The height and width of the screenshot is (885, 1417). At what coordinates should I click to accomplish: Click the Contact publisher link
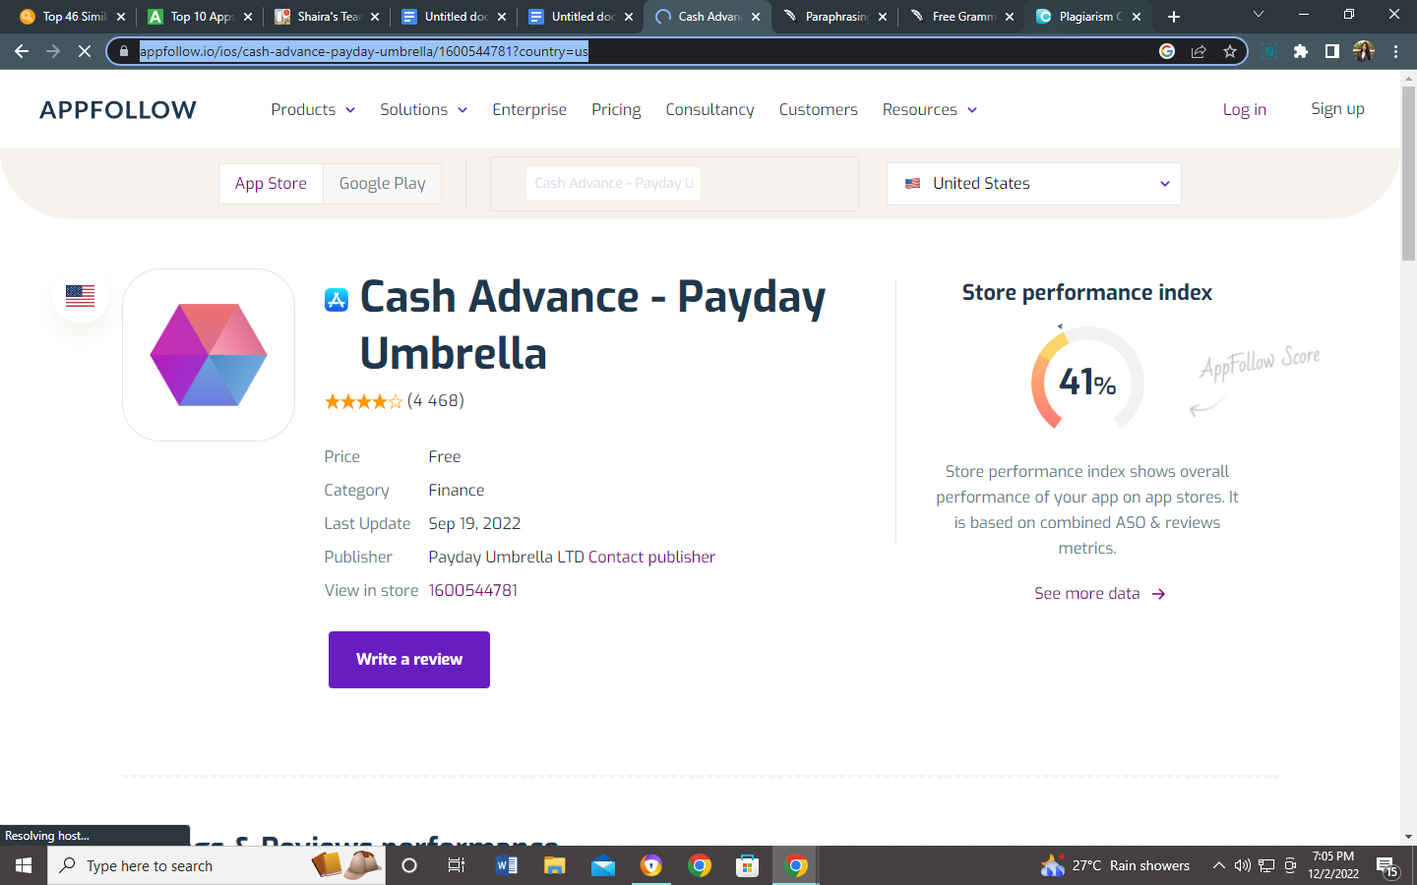tap(651, 558)
